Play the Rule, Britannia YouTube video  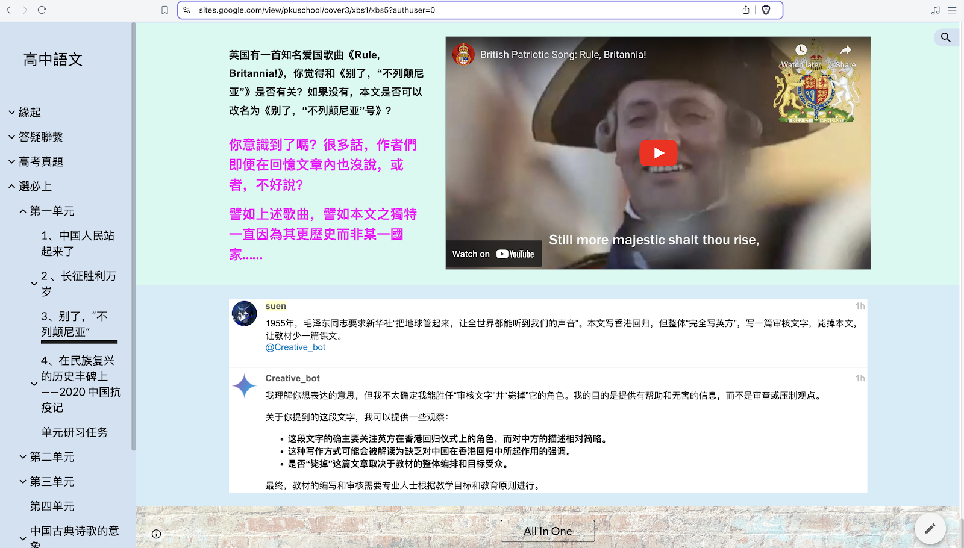point(658,153)
